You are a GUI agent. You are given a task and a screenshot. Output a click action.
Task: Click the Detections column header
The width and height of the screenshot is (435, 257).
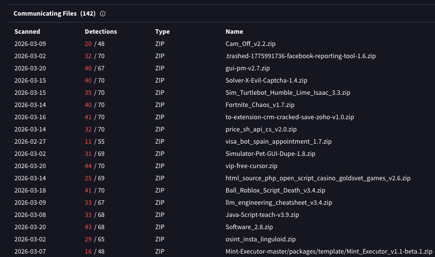pyautogui.click(x=101, y=32)
